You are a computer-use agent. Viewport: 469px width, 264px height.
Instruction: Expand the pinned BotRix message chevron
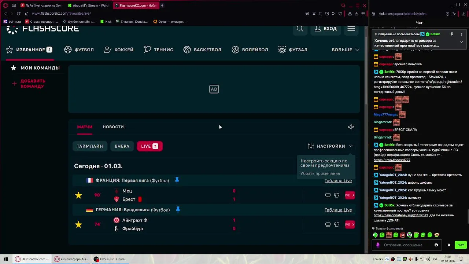[462, 42]
